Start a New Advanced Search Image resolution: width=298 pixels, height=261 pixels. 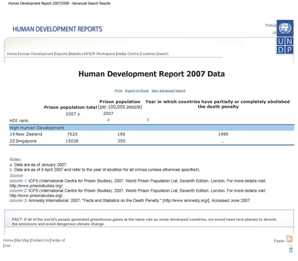[168, 91]
